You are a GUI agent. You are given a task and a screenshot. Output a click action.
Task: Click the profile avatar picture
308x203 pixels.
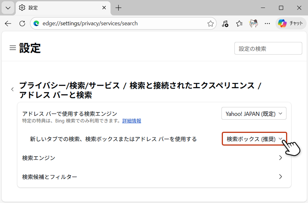point(253,23)
